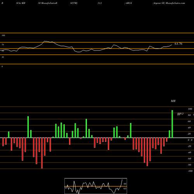The height and width of the screenshot is (194, 194).
Task: Click the 60 label on MR axis
Action: click(x=189, y=121)
